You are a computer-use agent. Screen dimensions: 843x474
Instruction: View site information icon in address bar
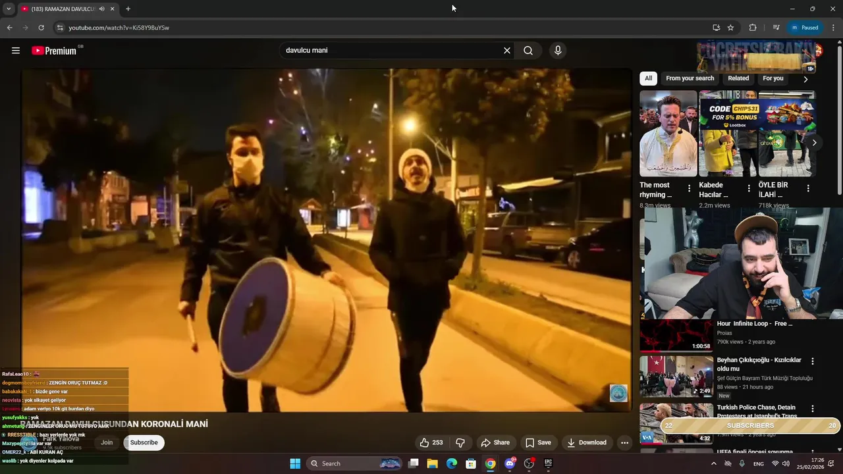[x=59, y=28]
